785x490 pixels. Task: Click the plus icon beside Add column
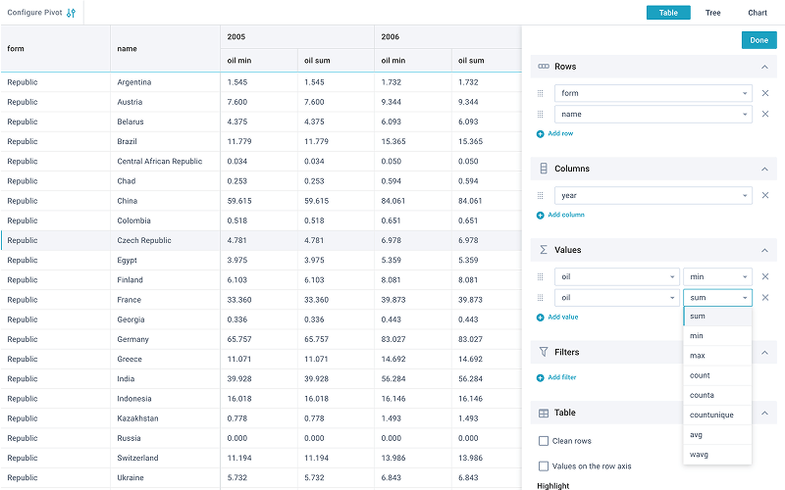pyautogui.click(x=541, y=216)
